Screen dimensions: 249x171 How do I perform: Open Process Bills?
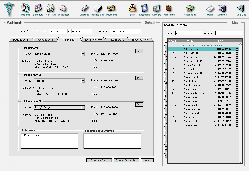point(97,10)
